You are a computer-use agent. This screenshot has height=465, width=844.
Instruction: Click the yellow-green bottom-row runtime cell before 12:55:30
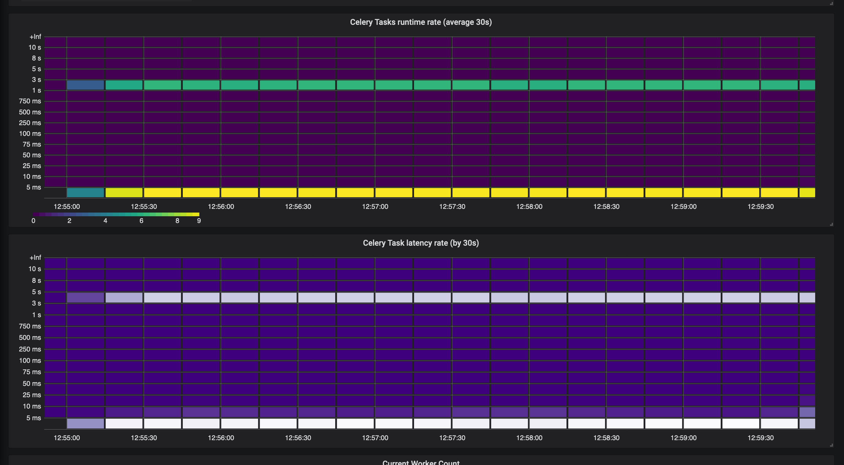pyautogui.click(x=124, y=193)
